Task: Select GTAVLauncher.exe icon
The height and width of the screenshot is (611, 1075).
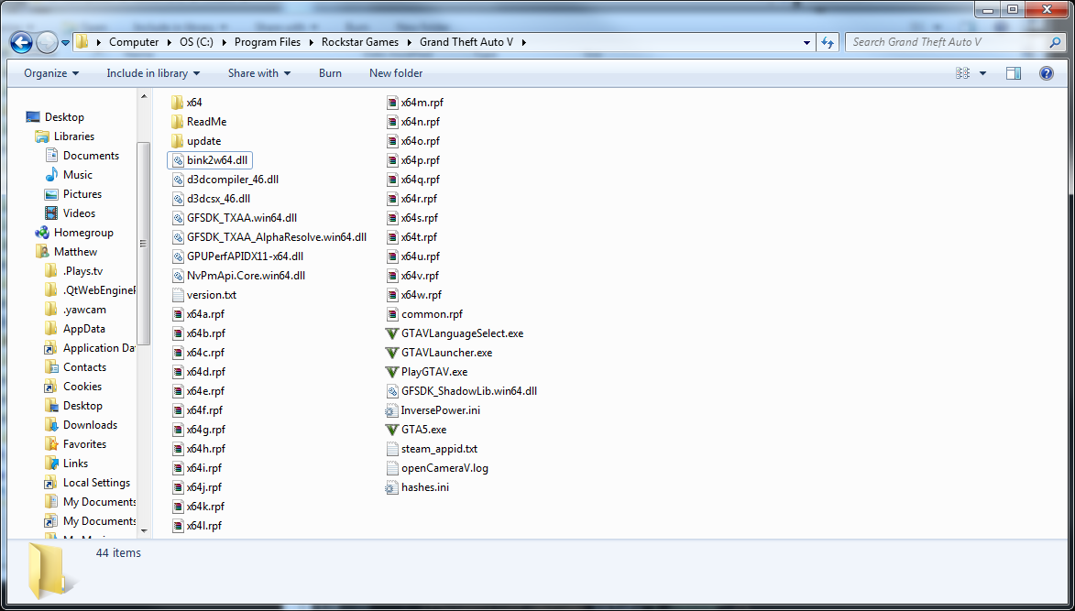Action: point(392,353)
